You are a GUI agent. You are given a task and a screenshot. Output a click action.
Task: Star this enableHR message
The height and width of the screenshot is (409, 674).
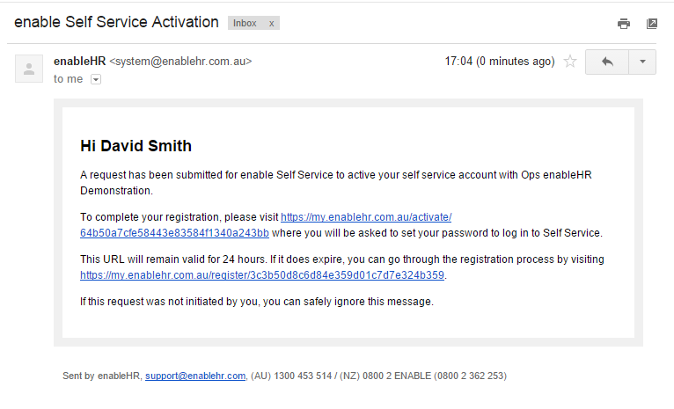(x=570, y=62)
